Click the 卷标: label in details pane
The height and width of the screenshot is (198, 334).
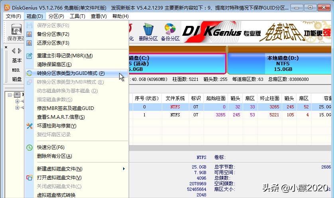click(220, 157)
